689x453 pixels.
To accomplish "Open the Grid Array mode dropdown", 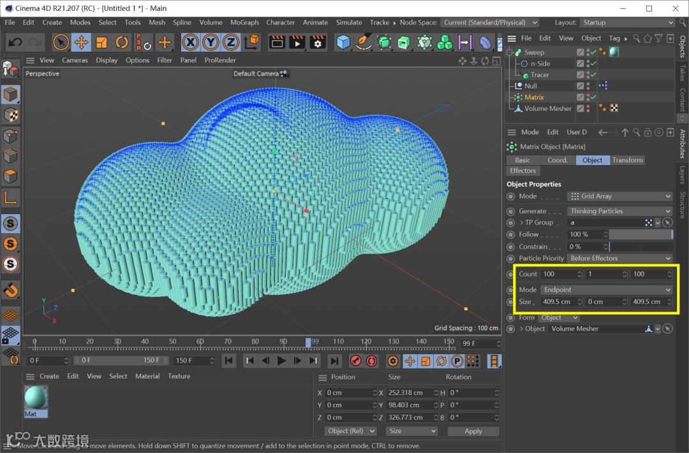I will pyautogui.click(x=619, y=196).
